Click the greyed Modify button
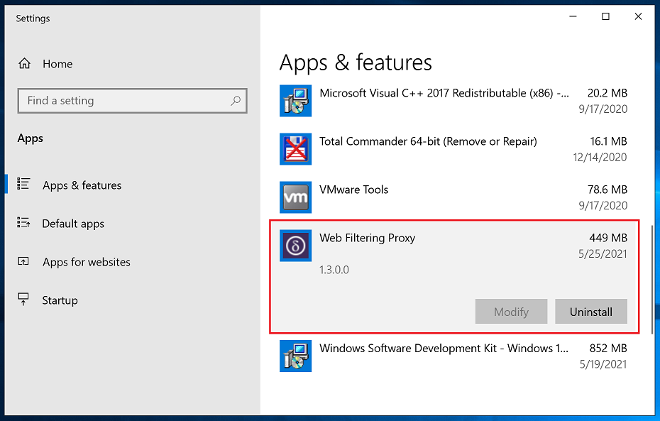The width and height of the screenshot is (660, 421). click(511, 312)
